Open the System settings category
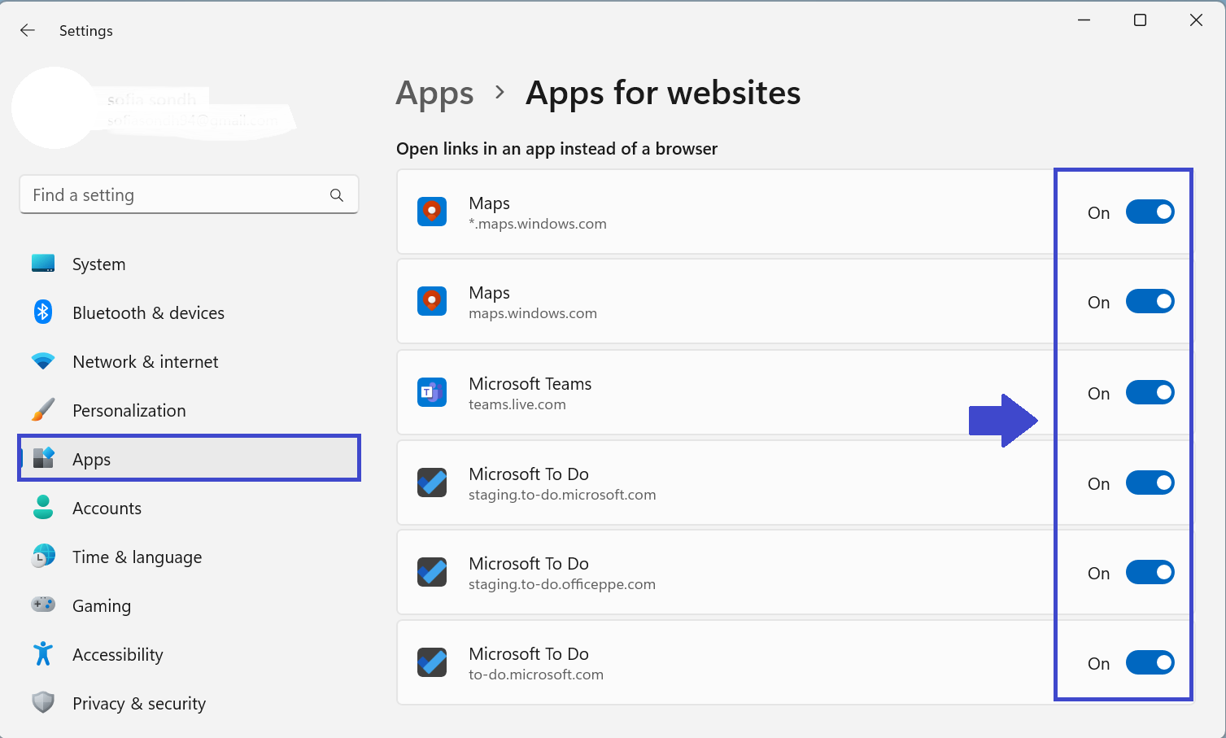 (98, 264)
